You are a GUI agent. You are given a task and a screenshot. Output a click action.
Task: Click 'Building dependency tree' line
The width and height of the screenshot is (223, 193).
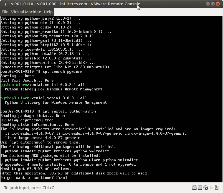(27, 120)
